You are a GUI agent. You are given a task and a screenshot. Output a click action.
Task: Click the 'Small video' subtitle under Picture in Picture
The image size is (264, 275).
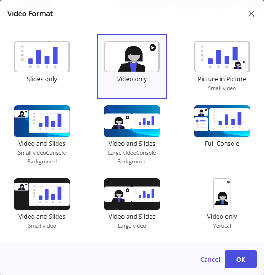point(222,88)
